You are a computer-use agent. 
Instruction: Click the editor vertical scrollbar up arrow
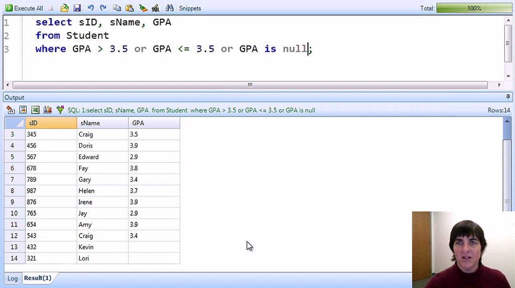pos(508,21)
